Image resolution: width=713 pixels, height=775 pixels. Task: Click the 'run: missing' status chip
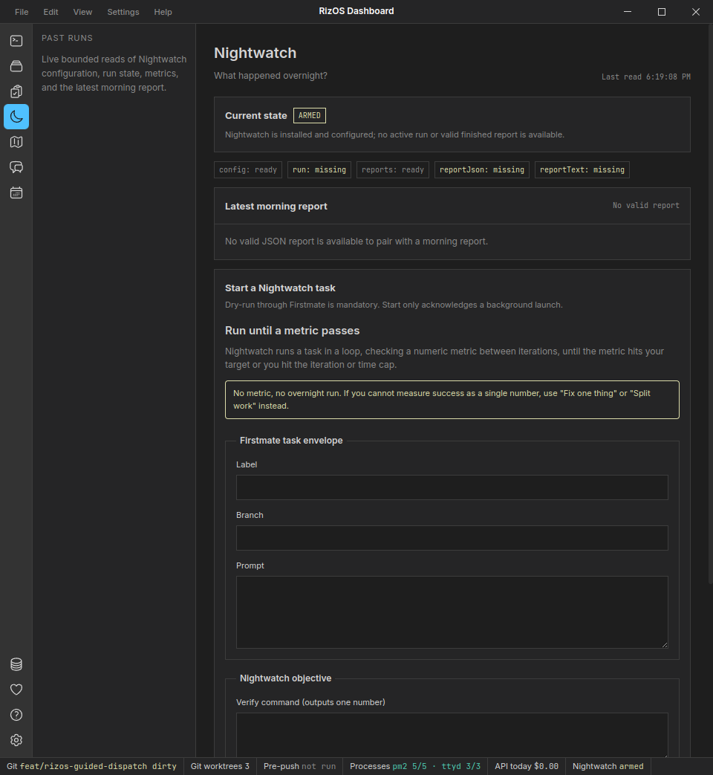[319, 169]
